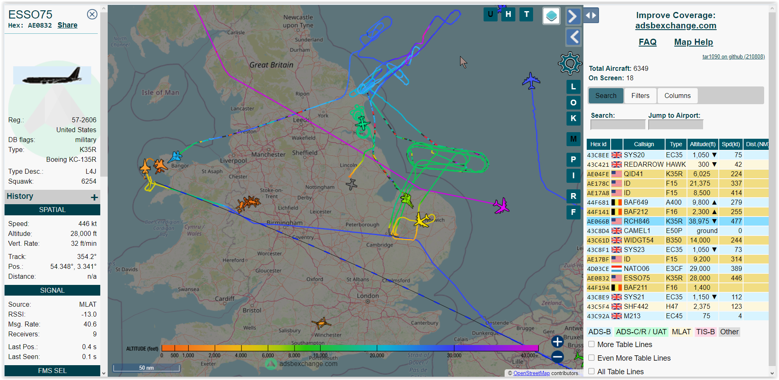Open the Map Help link
Screen dimensions: 779x380
pos(693,42)
